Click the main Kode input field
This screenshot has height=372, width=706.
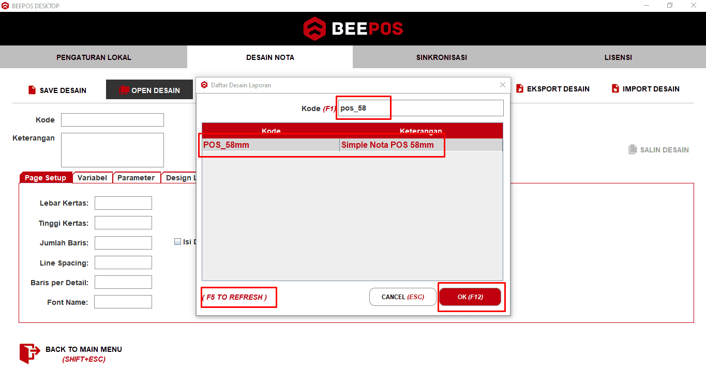pos(112,120)
